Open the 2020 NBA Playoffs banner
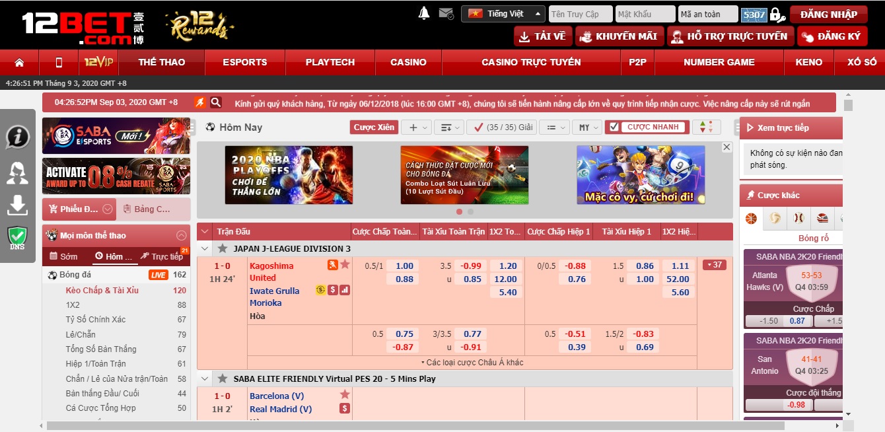Screen dimensions: 885x432 (289, 175)
